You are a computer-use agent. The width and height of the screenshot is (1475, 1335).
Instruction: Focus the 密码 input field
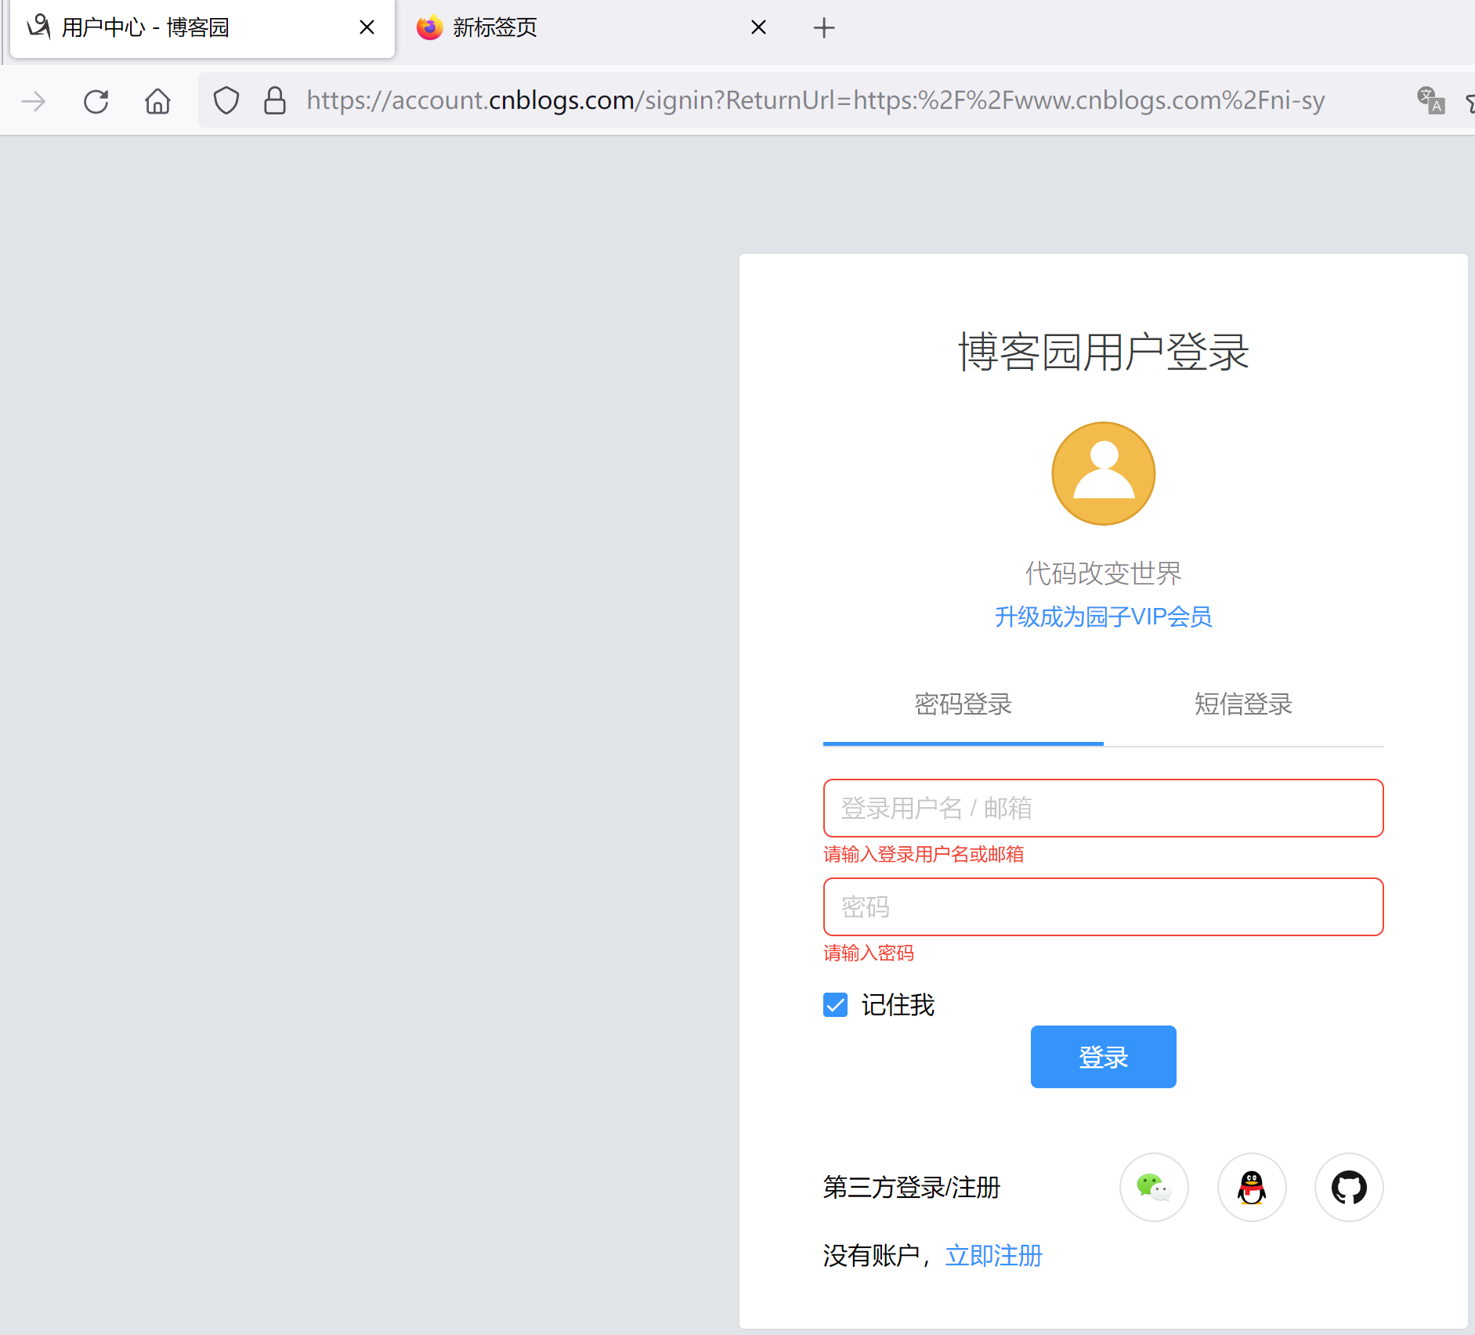(x=1104, y=906)
